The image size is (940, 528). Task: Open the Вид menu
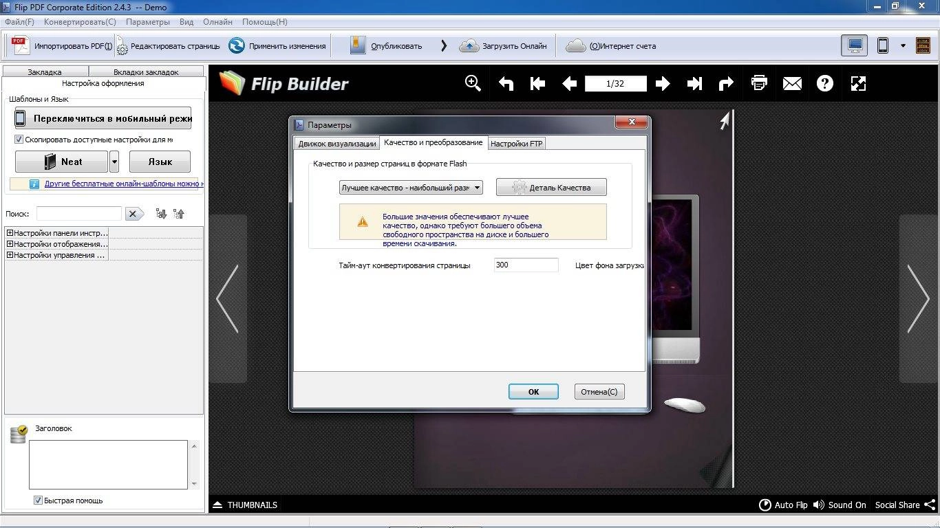186,22
